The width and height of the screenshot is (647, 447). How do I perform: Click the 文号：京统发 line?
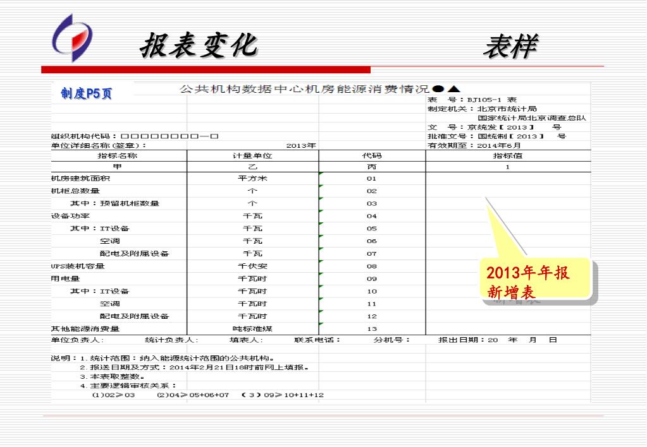pos(495,128)
